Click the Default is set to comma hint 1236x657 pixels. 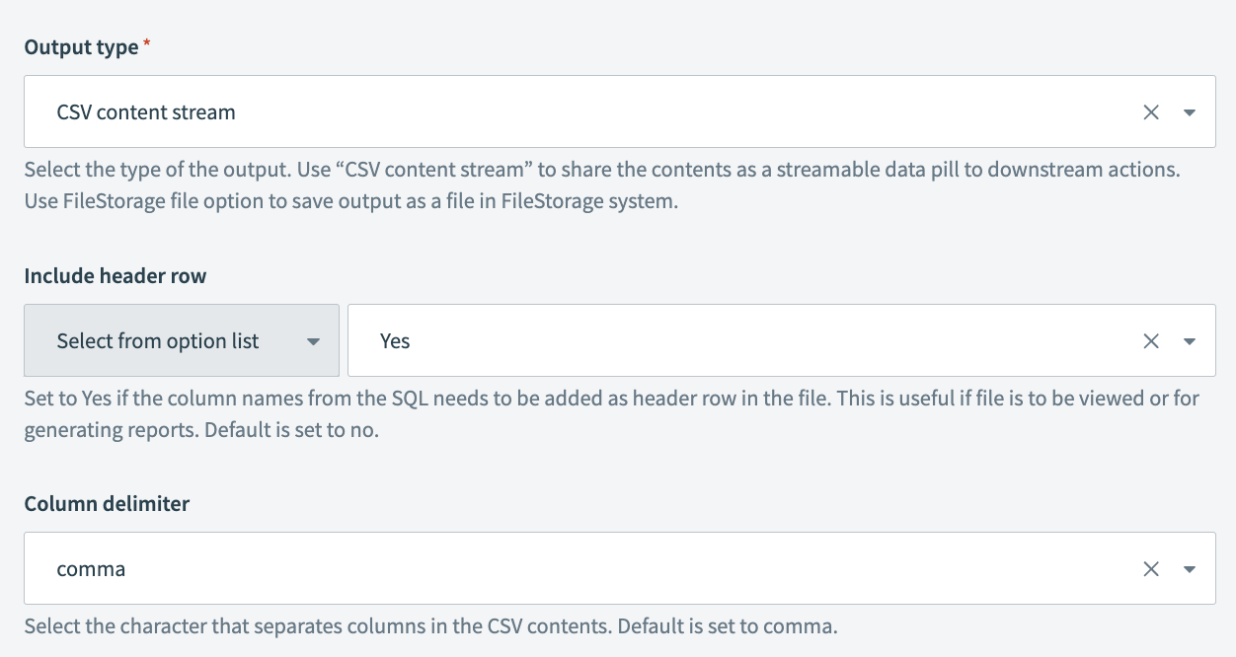pyautogui.click(x=430, y=625)
